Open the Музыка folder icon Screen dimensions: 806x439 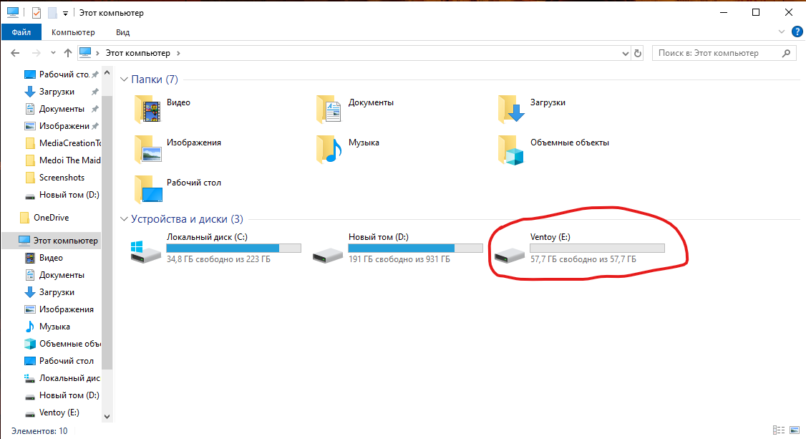point(329,149)
